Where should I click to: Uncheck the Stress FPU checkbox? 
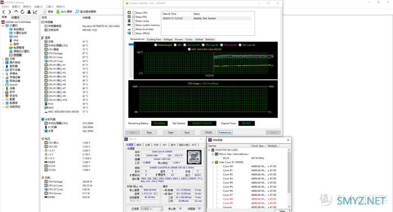click(x=134, y=17)
